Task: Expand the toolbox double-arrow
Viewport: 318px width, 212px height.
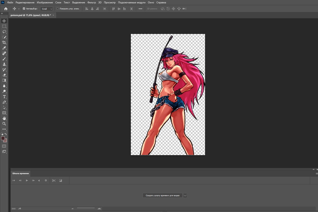Action: [x=2, y=13]
